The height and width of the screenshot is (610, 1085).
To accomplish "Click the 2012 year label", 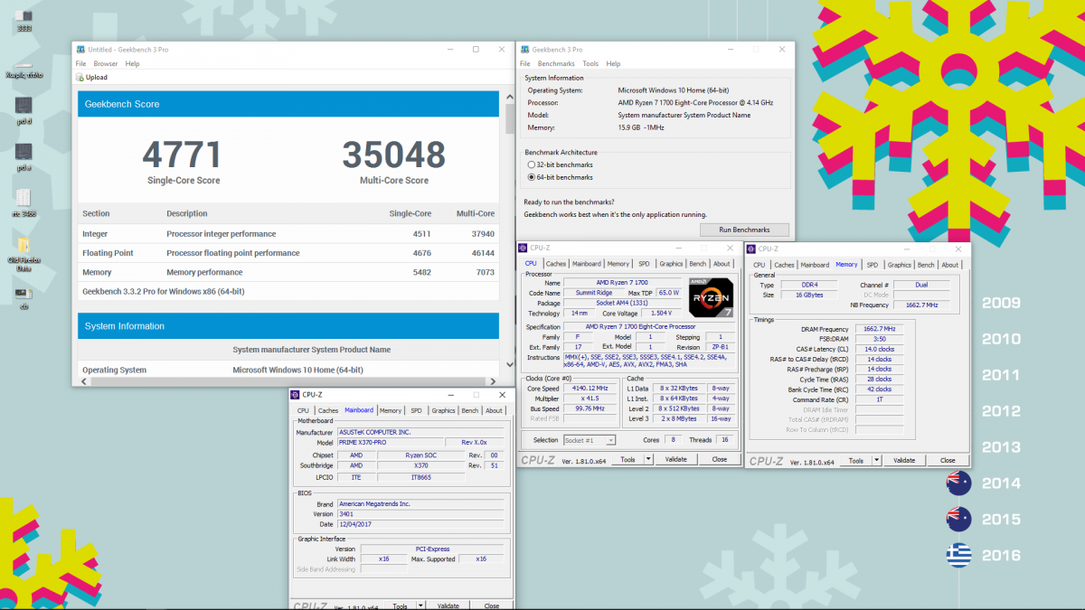I will [1001, 411].
